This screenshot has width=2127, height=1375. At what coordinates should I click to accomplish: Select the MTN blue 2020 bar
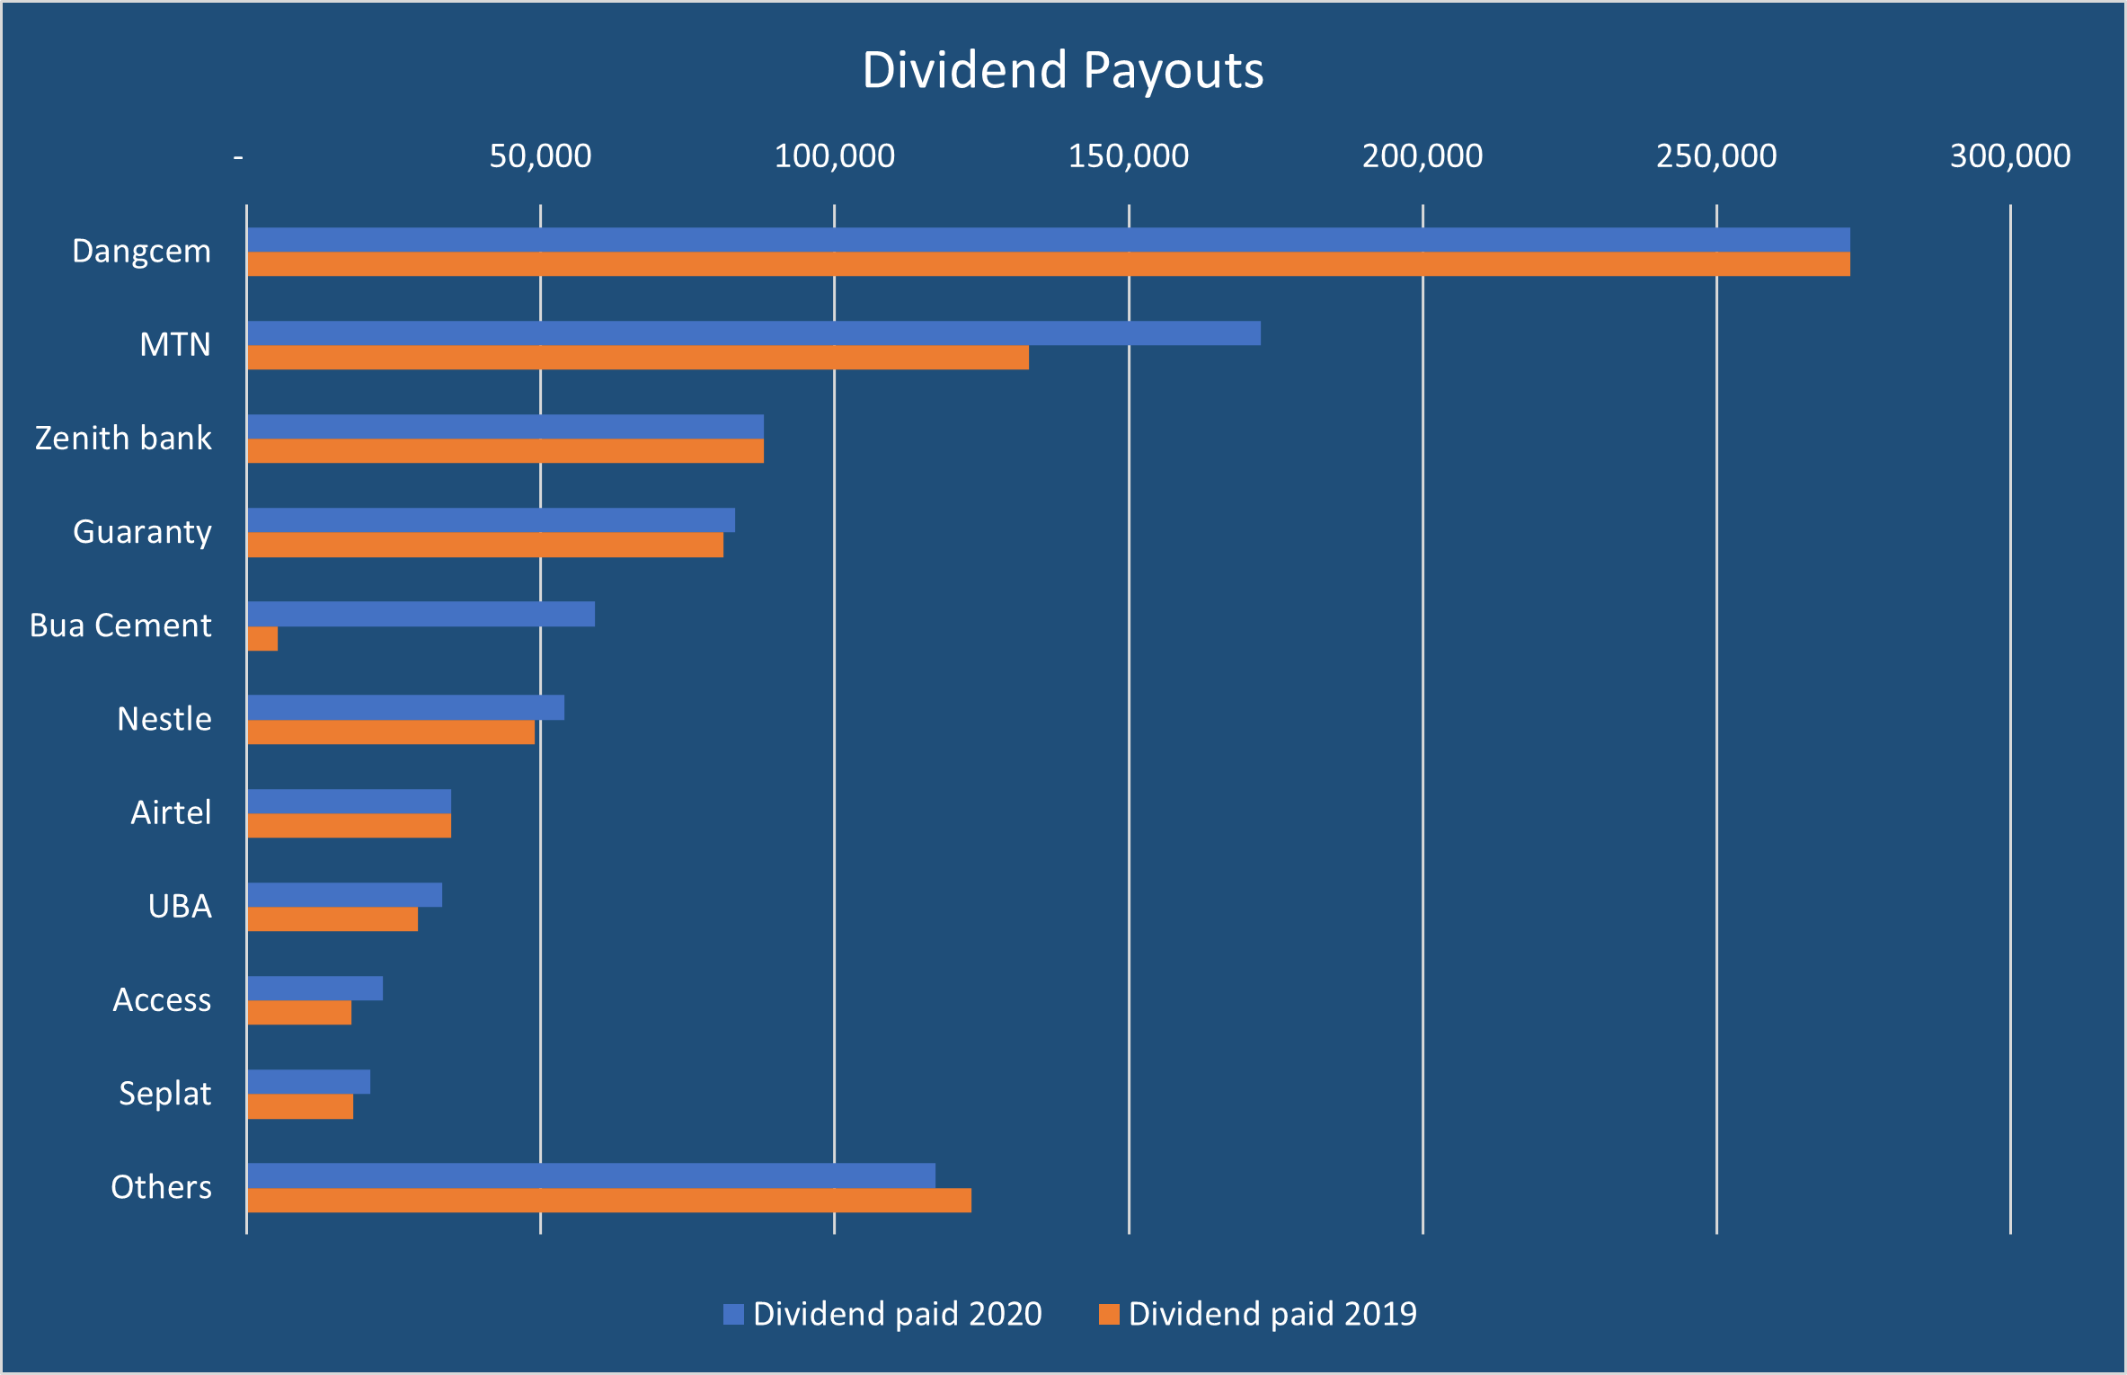753,333
